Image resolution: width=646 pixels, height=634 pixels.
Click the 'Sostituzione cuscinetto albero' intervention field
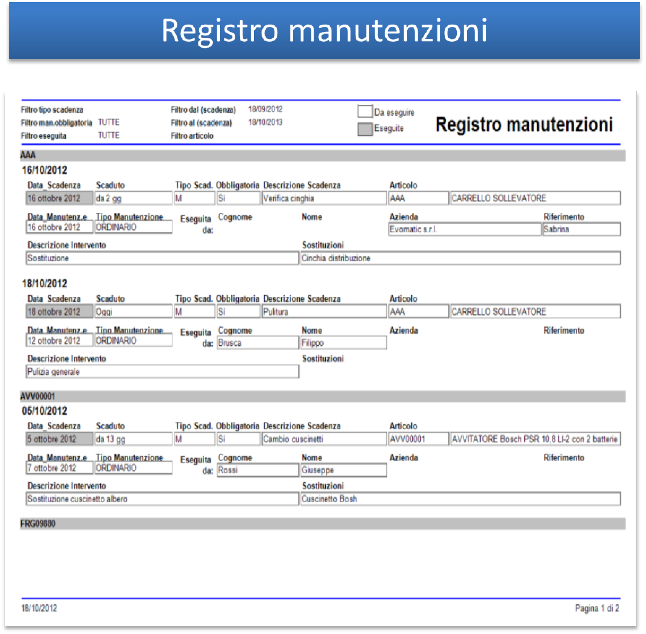[162, 499]
